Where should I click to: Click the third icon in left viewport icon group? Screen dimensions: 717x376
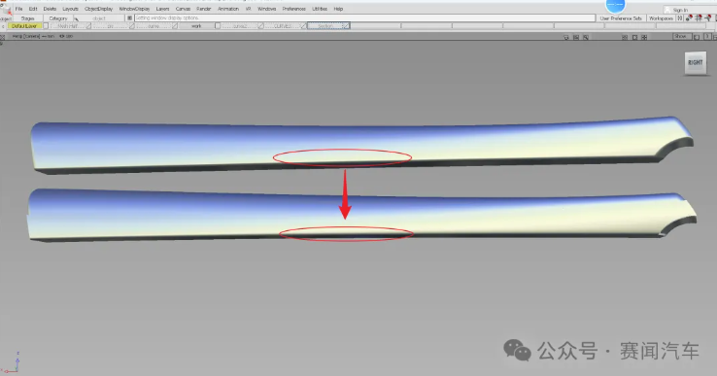586,37
